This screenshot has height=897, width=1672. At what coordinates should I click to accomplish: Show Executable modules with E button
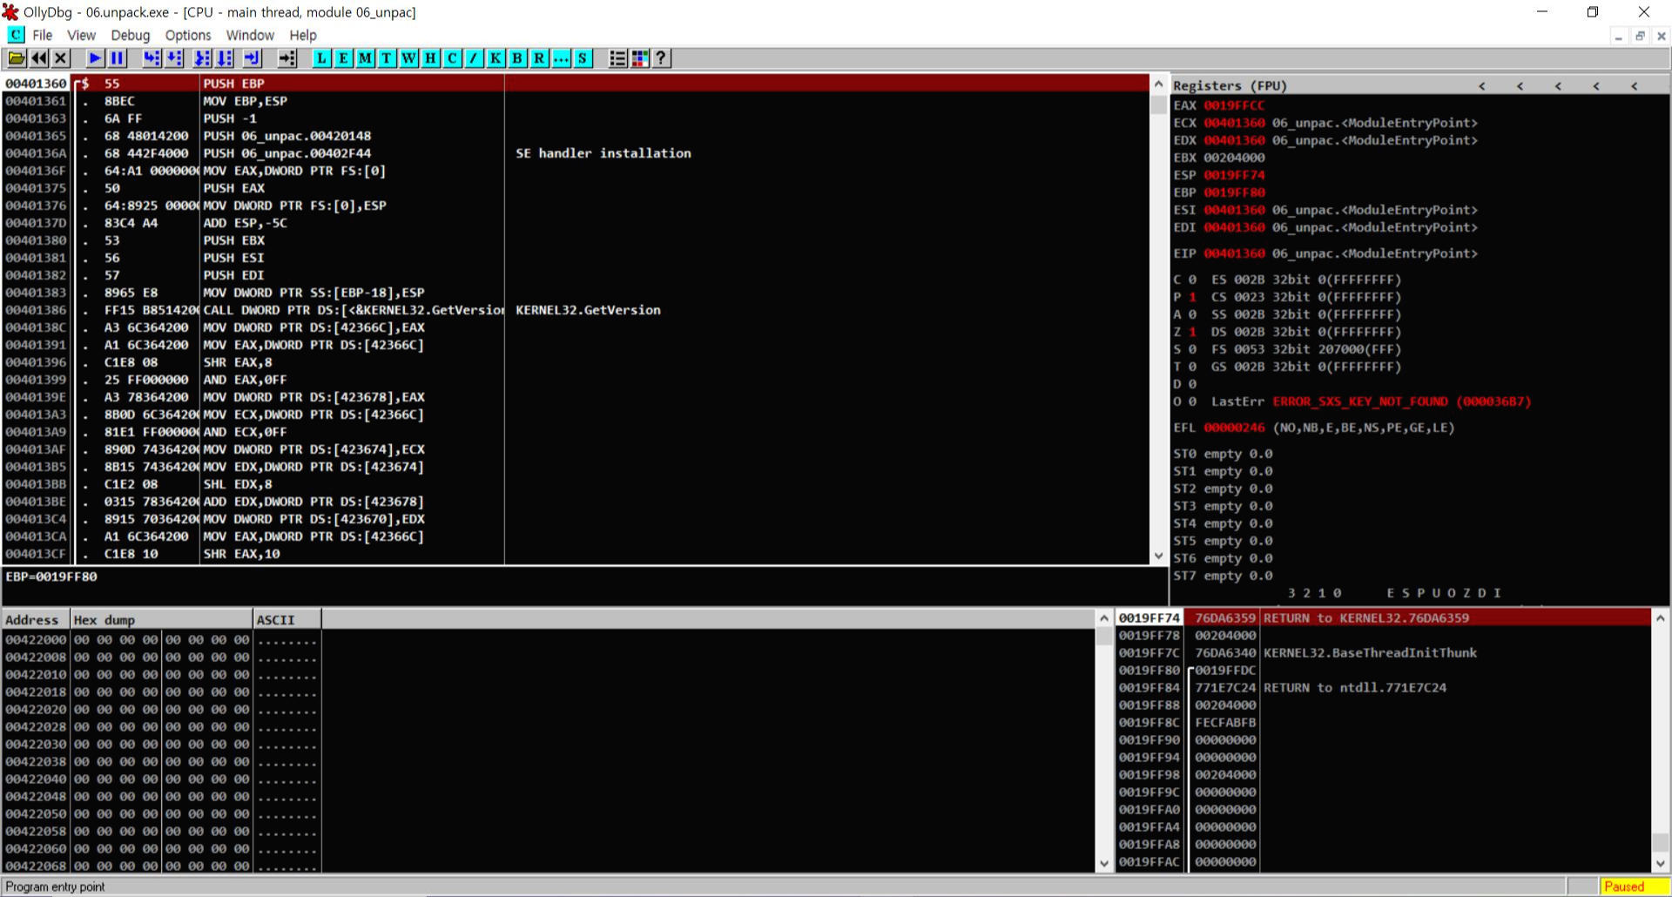tap(343, 58)
